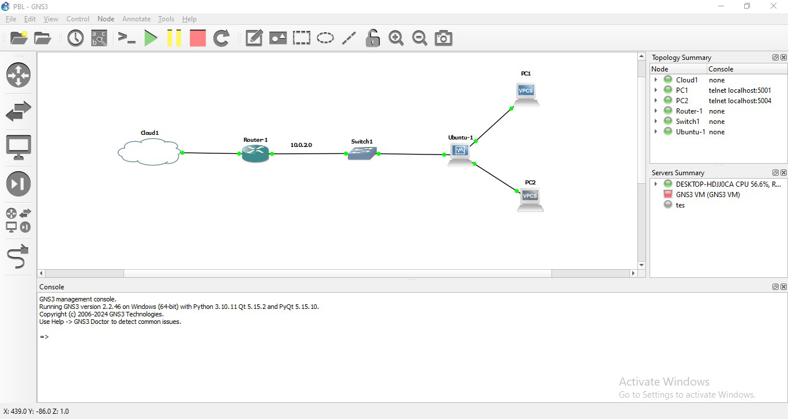This screenshot has width=788, height=419.
Task: Expand PC1 in Topology Summary
Action: (656, 90)
